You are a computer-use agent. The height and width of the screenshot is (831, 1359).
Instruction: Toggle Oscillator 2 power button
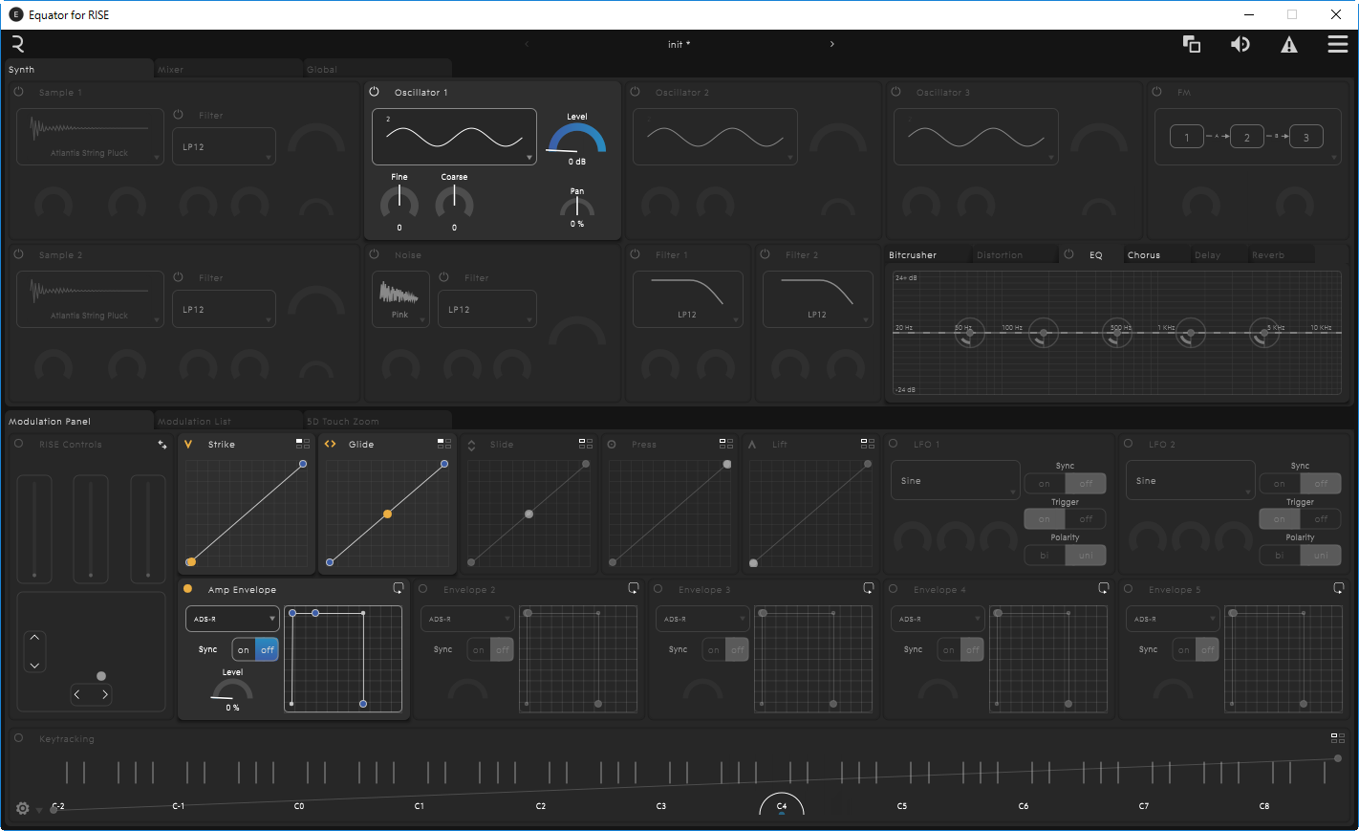pos(636,92)
